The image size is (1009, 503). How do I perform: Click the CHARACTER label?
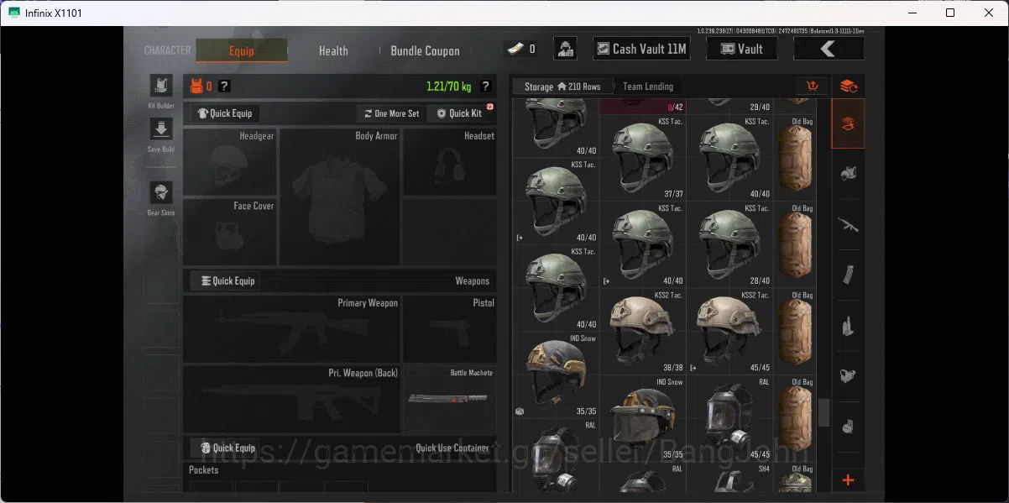[x=167, y=50]
